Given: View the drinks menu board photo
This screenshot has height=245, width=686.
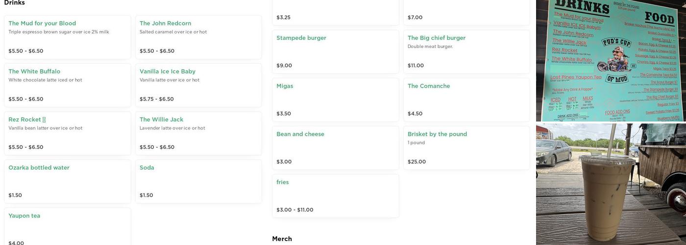Looking at the screenshot, I should click(x=611, y=60).
